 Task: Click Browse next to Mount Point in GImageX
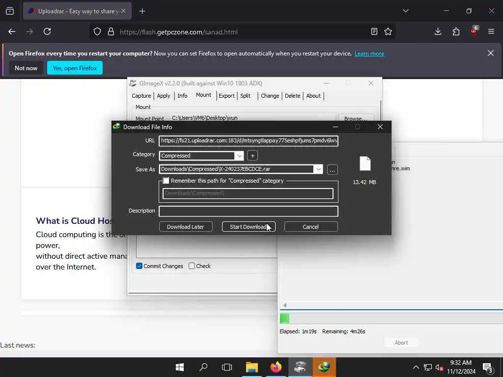356,118
